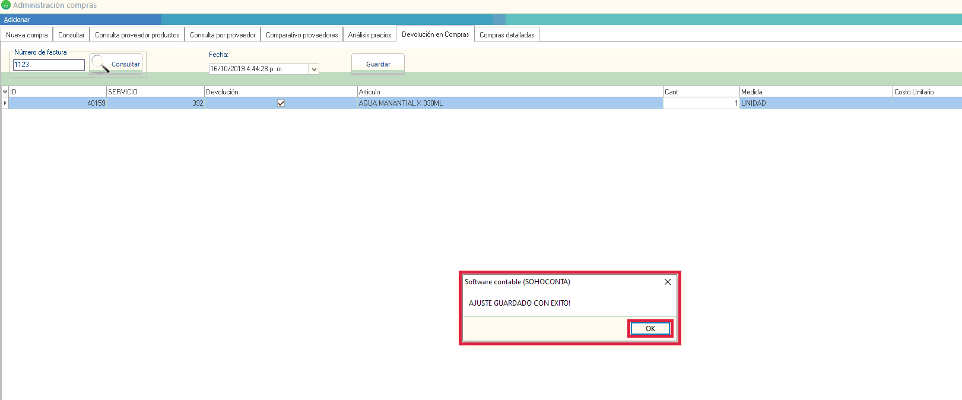Image resolution: width=962 pixels, height=400 pixels.
Task: Click the Cant cell with value 1
Action: tap(700, 103)
